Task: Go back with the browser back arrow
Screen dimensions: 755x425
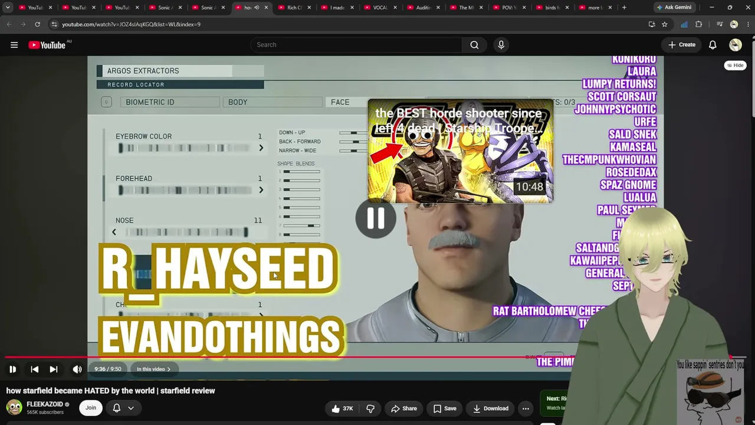Action: [9, 24]
